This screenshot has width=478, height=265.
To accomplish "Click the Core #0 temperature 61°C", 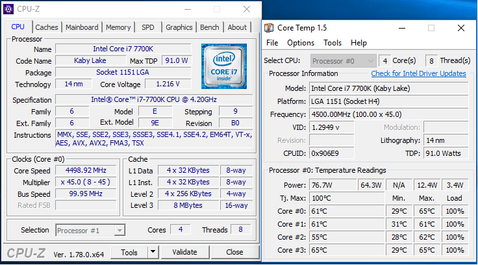I will coord(347,211).
